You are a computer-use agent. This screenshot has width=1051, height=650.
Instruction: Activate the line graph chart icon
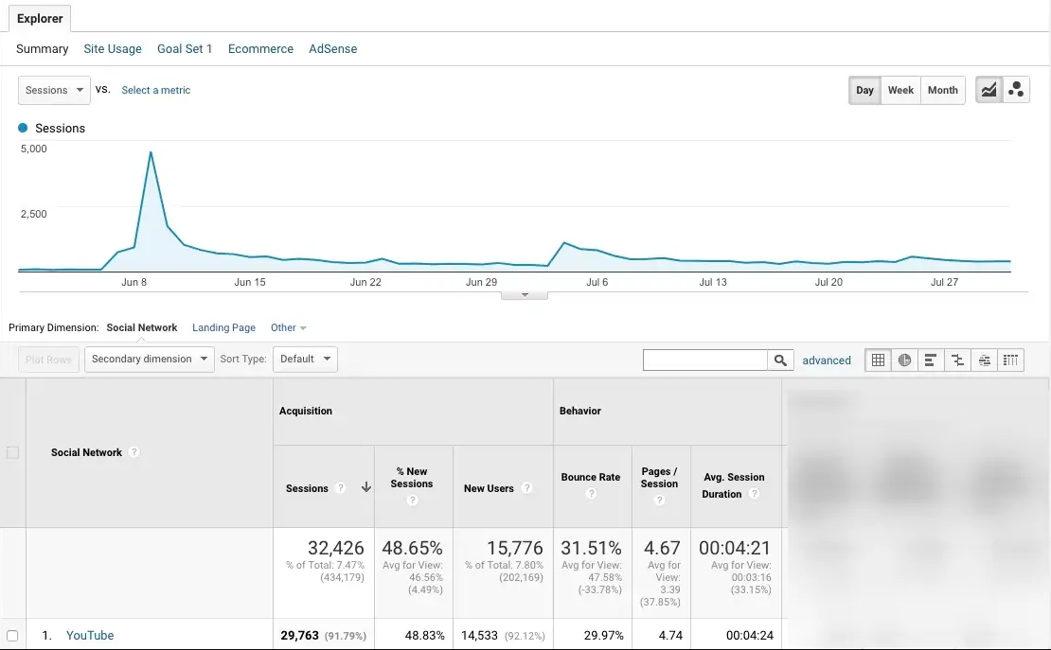tap(989, 89)
